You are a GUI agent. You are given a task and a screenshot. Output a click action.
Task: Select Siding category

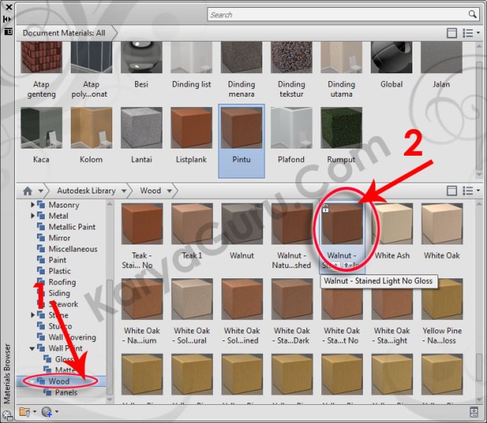tap(60, 293)
